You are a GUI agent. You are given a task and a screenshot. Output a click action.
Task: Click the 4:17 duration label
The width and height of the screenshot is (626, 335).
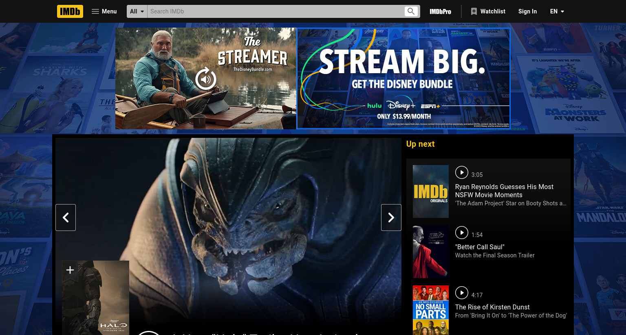tap(477, 295)
